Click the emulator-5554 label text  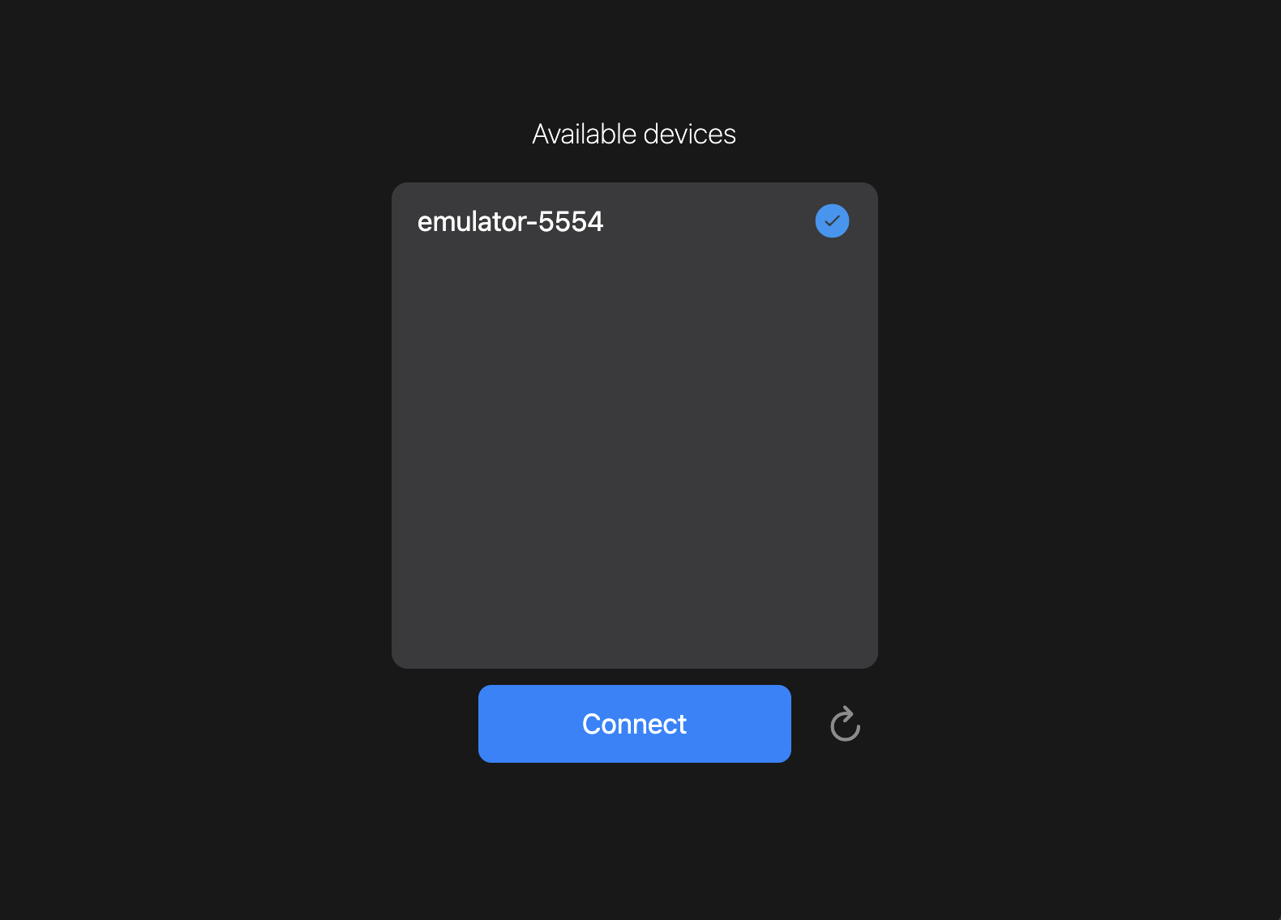pos(510,221)
